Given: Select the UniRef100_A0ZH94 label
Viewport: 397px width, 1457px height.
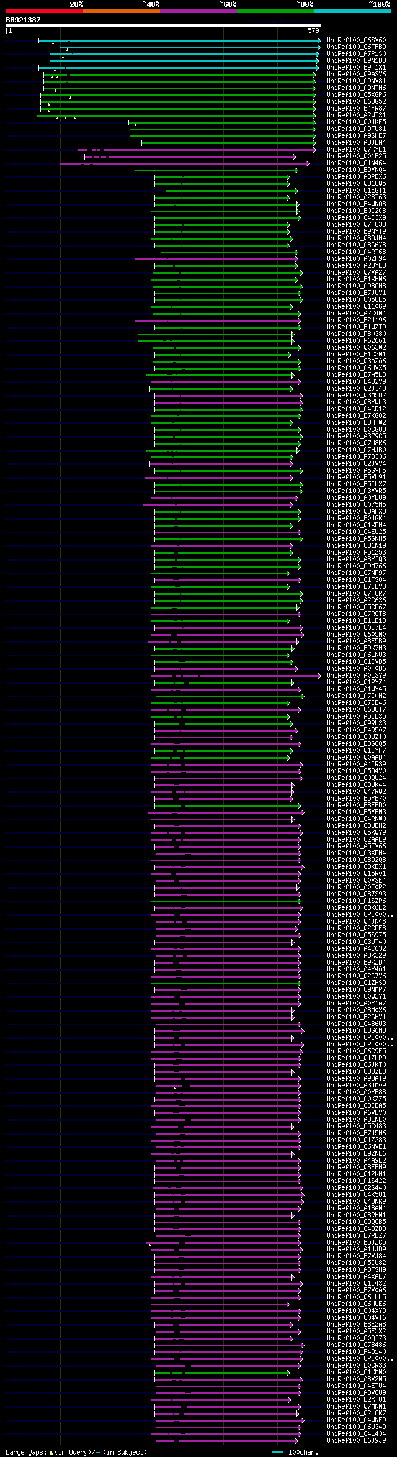Looking at the screenshot, I should coord(356,259).
